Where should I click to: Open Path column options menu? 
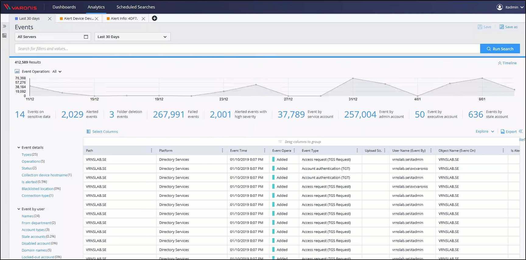(x=151, y=151)
